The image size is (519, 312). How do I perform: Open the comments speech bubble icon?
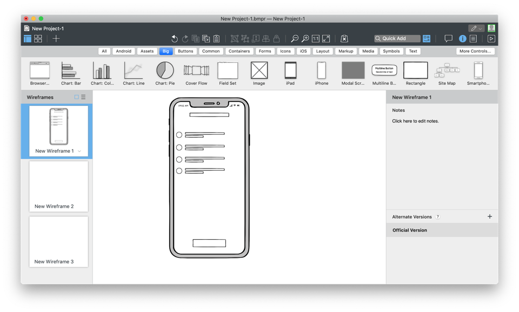click(x=448, y=39)
